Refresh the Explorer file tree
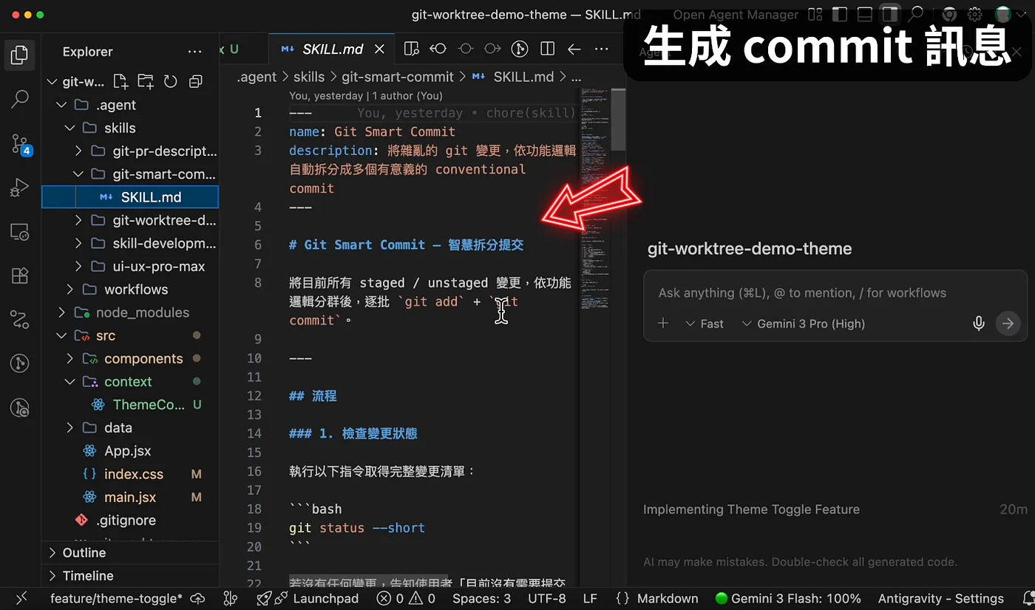 point(171,81)
